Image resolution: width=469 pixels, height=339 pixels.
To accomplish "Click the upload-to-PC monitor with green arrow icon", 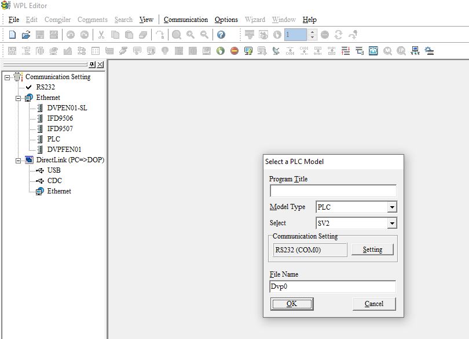I will click(248, 51).
